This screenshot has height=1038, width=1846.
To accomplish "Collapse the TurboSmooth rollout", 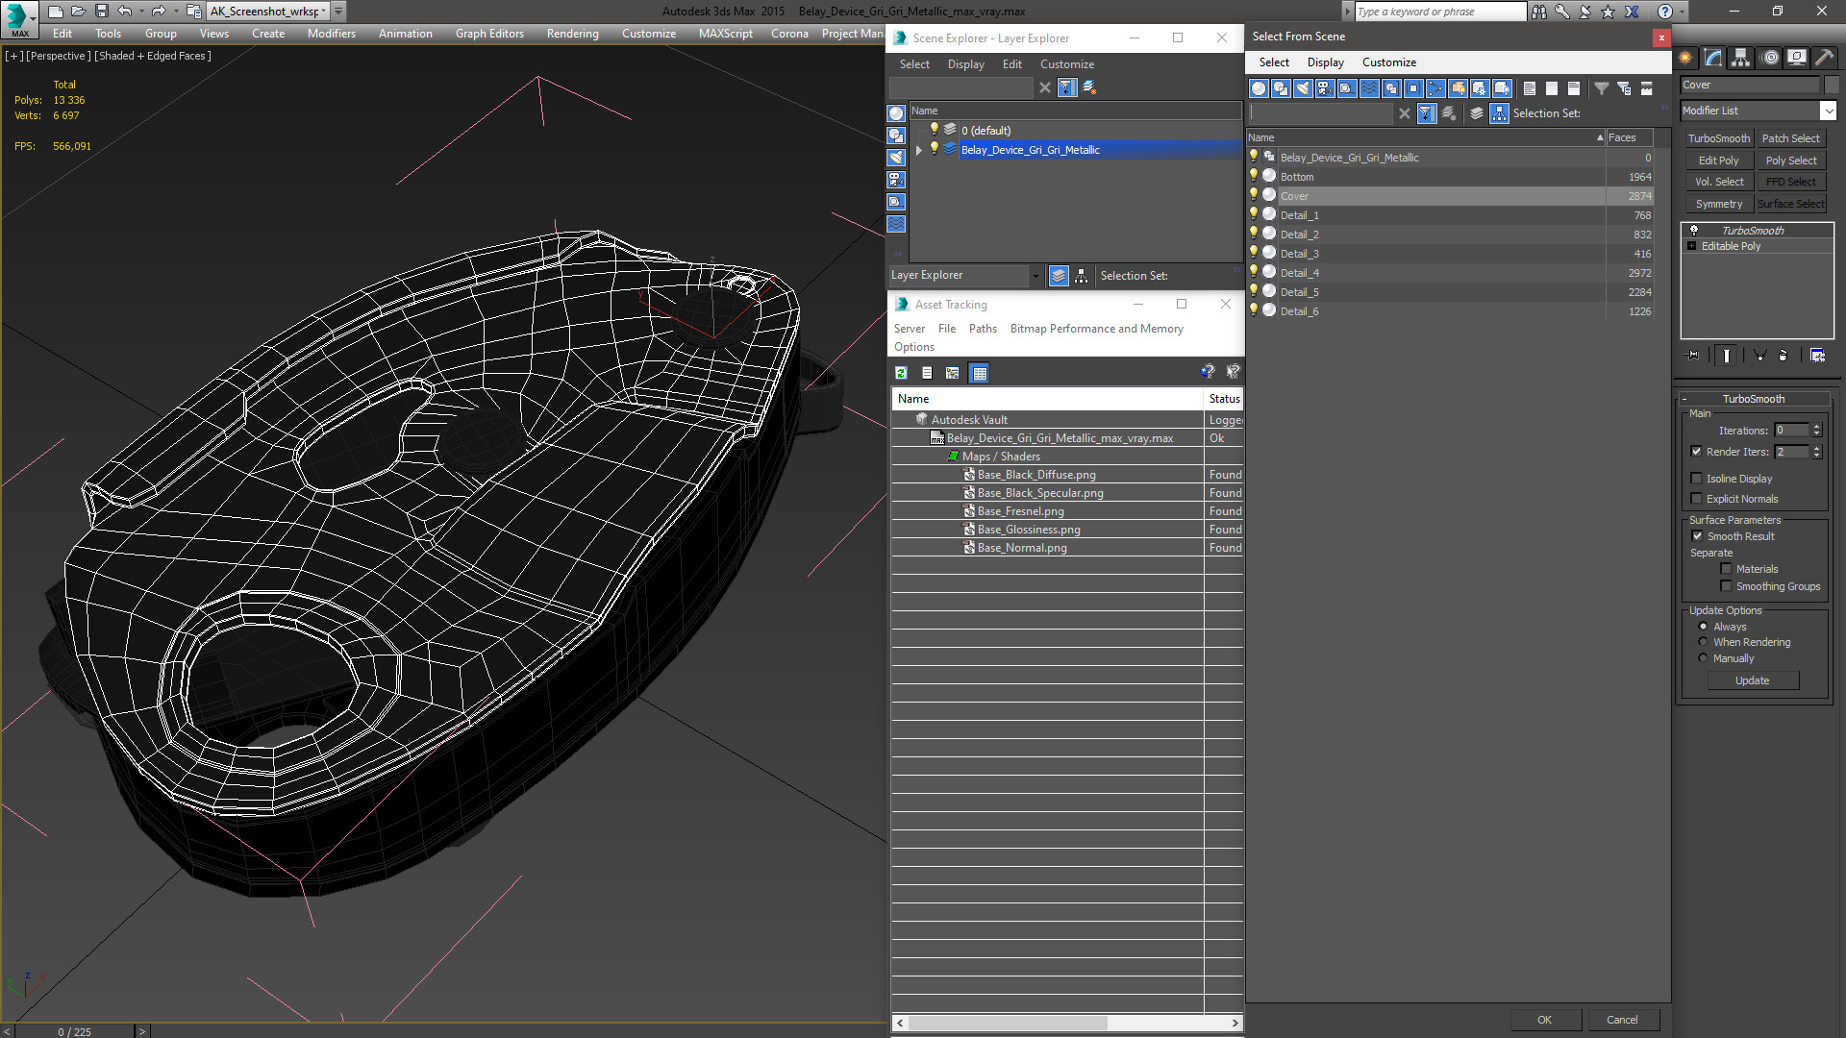I will tap(1753, 399).
